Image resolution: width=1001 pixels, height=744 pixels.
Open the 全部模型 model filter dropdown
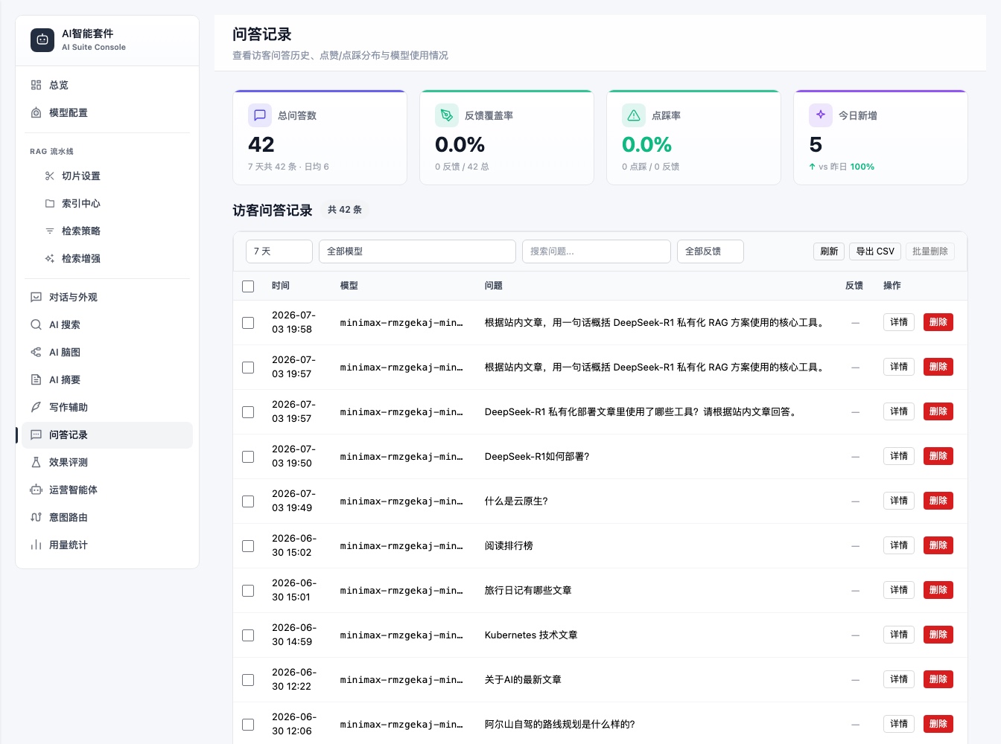pos(417,251)
